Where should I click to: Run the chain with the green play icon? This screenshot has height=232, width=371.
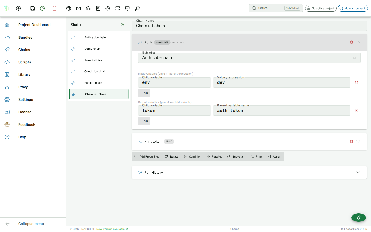click(x=43, y=8)
